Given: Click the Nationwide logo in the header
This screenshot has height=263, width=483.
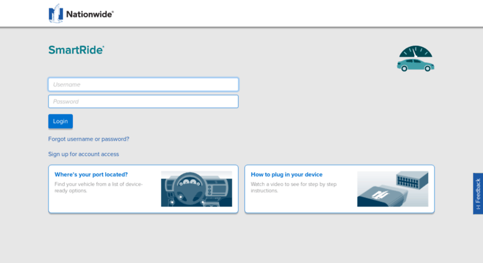Looking at the screenshot, I should coord(81,14).
